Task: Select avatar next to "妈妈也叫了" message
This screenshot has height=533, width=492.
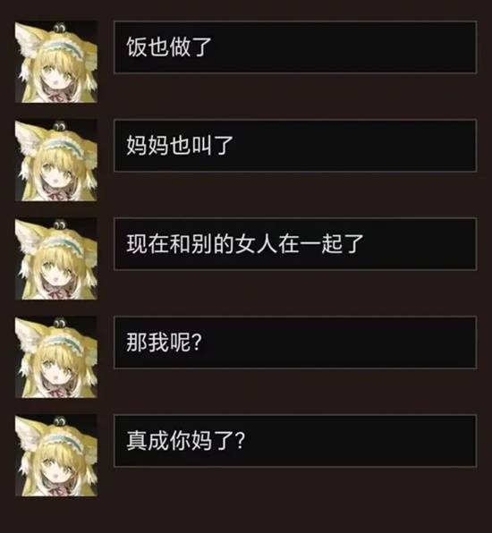Action: (56, 160)
